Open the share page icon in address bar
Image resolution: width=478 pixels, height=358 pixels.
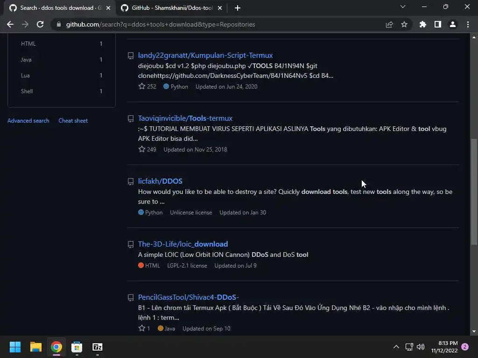[x=389, y=24]
